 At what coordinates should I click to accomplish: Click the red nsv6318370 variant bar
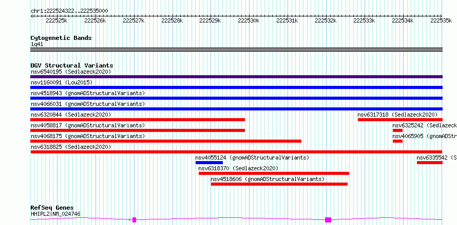click(x=274, y=173)
